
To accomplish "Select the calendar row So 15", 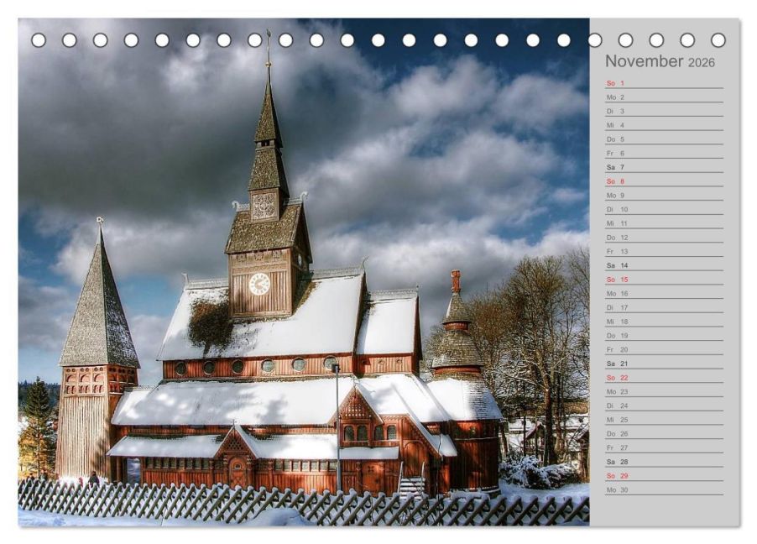I will (665, 280).
